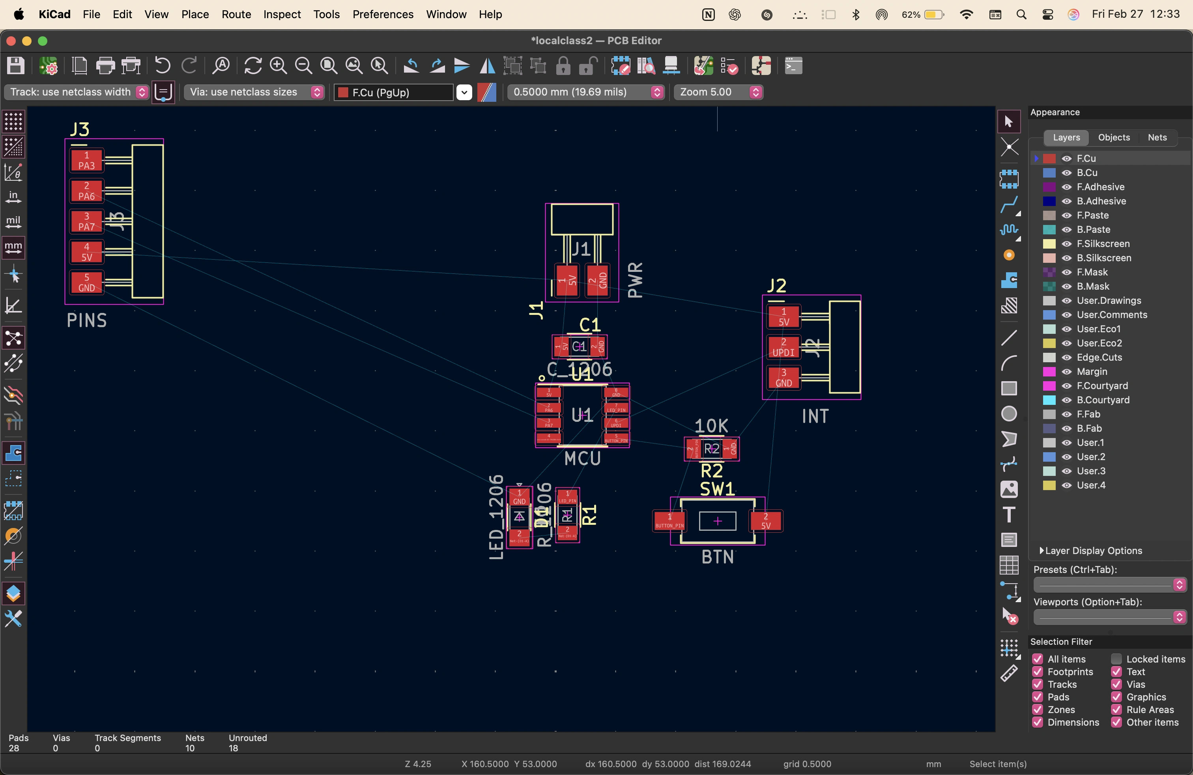The width and height of the screenshot is (1193, 775).
Task: Select the Route Tracks tool
Action: [x=1009, y=204]
